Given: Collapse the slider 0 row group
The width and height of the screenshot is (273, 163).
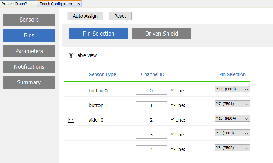Looking at the screenshot, I should coord(71,120).
